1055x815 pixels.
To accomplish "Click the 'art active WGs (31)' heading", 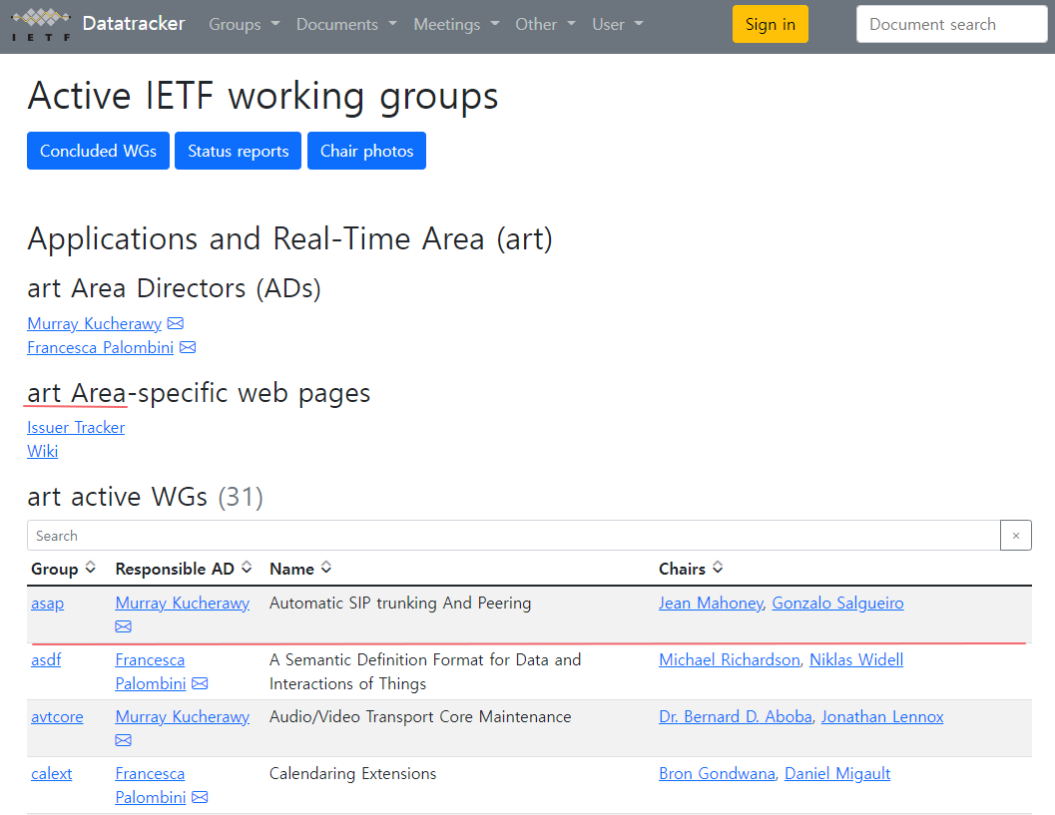I will click(146, 497).
